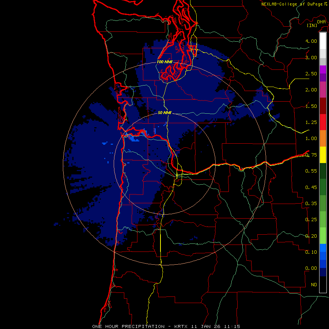This screenshot has width=329, height=329.
Task: Click the ONE HOUR PRECIPITATION title text
Action: [128, 326]
